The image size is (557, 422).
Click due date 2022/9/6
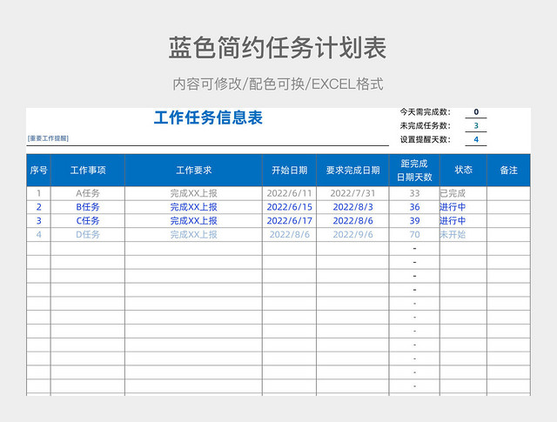tap(352, 234)
